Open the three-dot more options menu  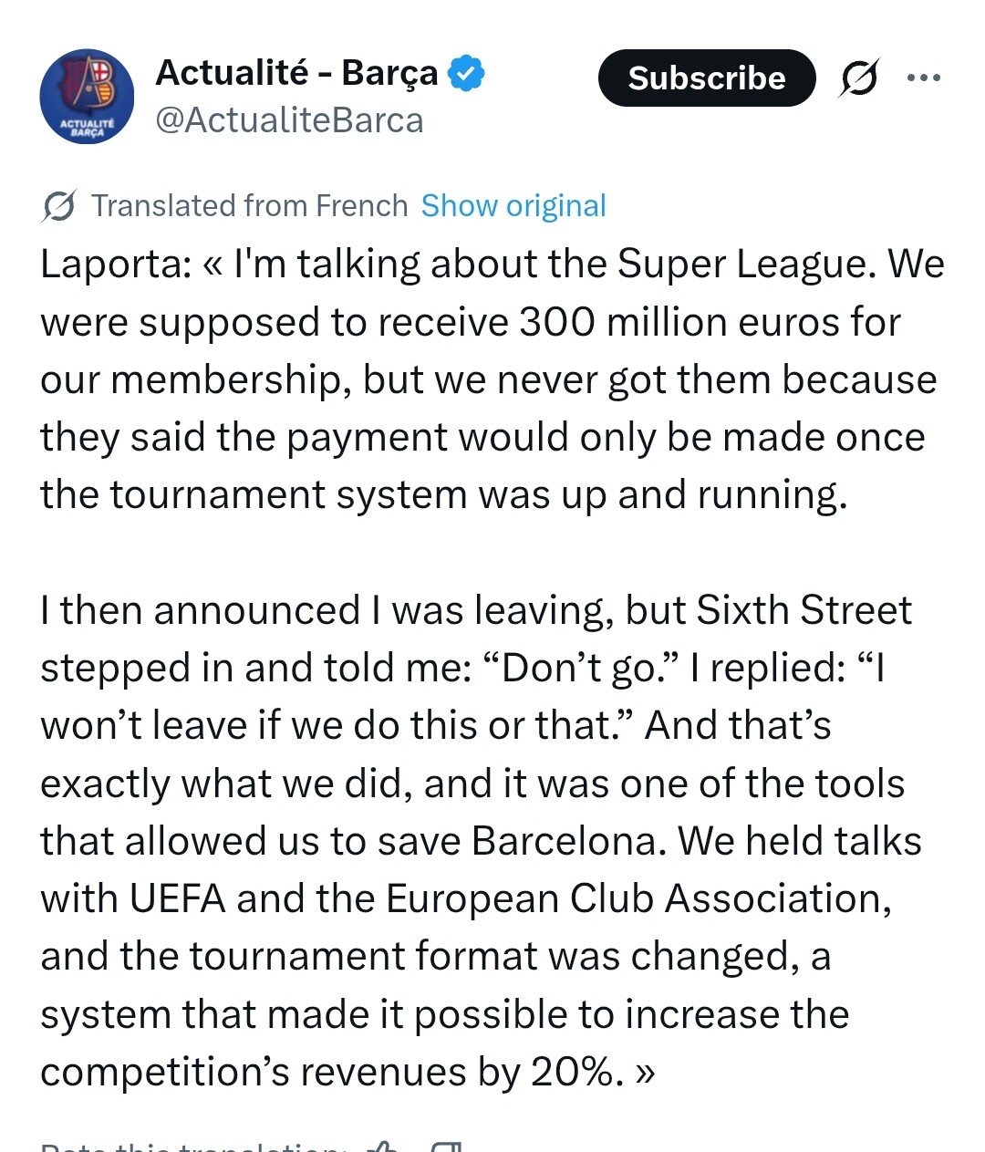[x=924, y=78]
